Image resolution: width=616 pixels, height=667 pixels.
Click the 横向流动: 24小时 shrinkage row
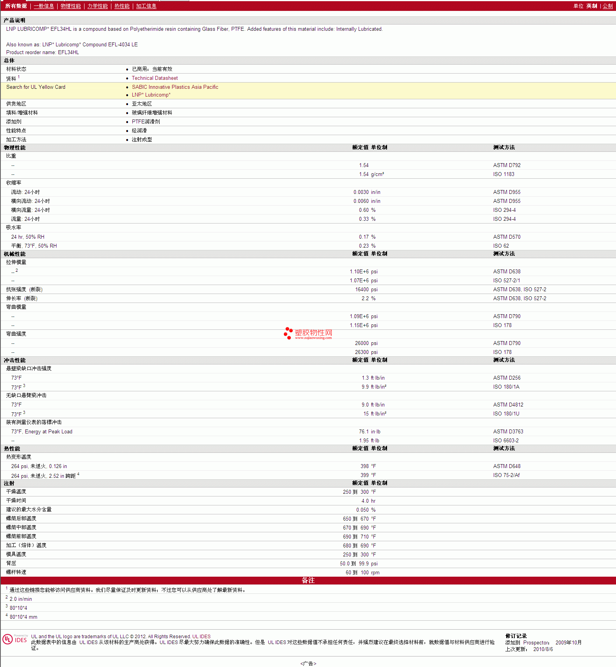308,201
